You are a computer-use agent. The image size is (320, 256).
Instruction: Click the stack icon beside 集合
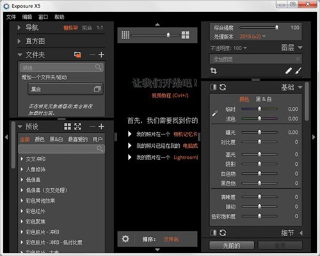(x=97, y=89)
